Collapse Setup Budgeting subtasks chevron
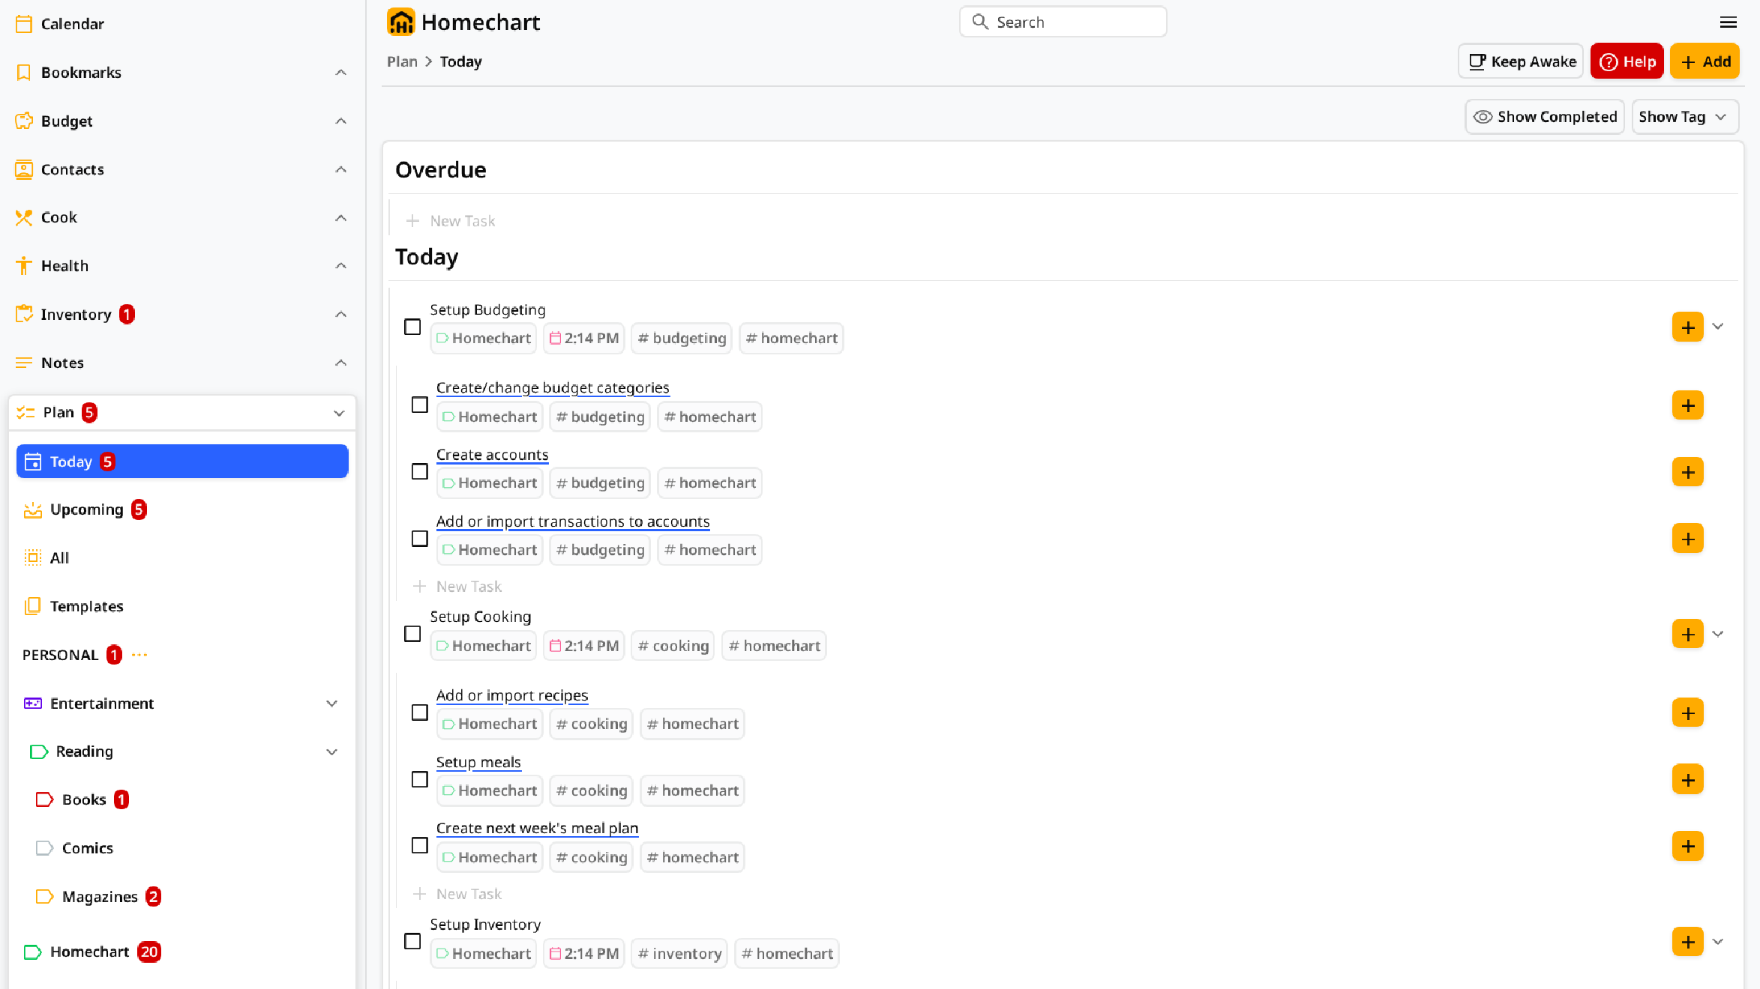 pos(1718,327)
